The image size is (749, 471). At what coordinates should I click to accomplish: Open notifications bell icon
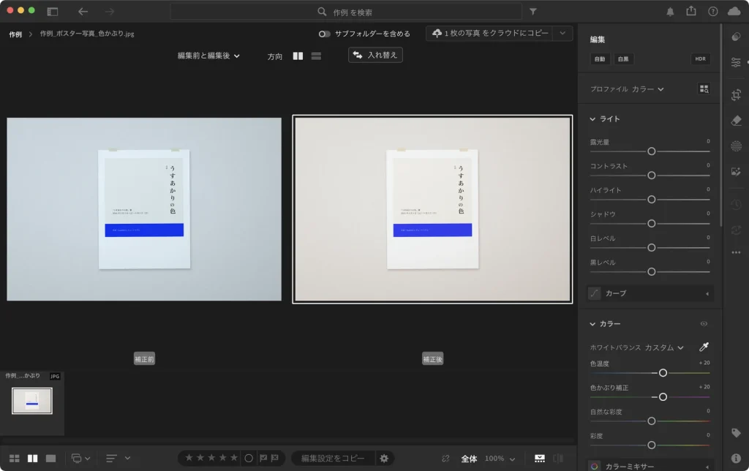(x=670, y=12)
